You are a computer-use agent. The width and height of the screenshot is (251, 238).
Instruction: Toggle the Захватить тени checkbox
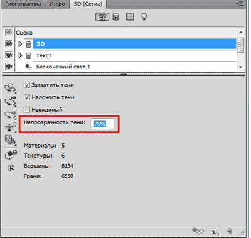click(27, 85)
